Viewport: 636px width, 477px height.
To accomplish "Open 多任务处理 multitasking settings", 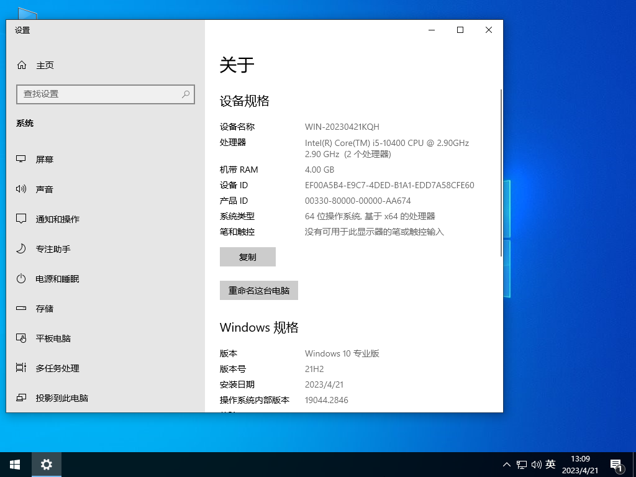I will pos(57,368).
